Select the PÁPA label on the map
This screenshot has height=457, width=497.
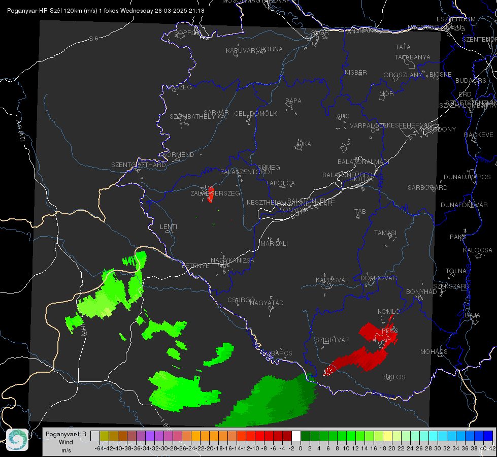(x=293, y=101)
